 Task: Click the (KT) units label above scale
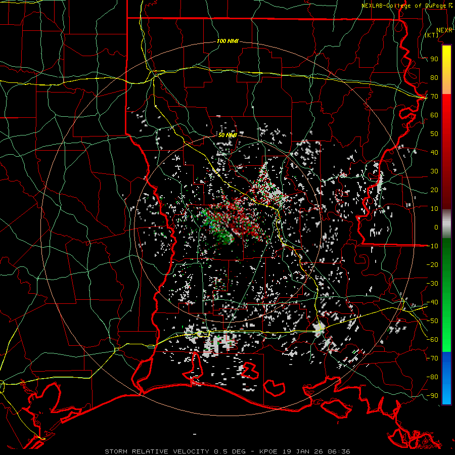(432, 35)
